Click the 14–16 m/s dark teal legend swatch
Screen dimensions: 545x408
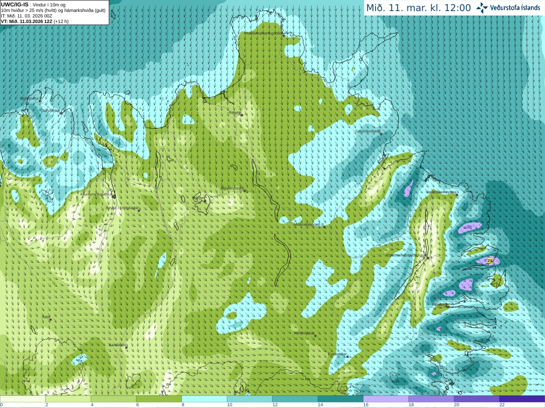[x=341, y=399]
